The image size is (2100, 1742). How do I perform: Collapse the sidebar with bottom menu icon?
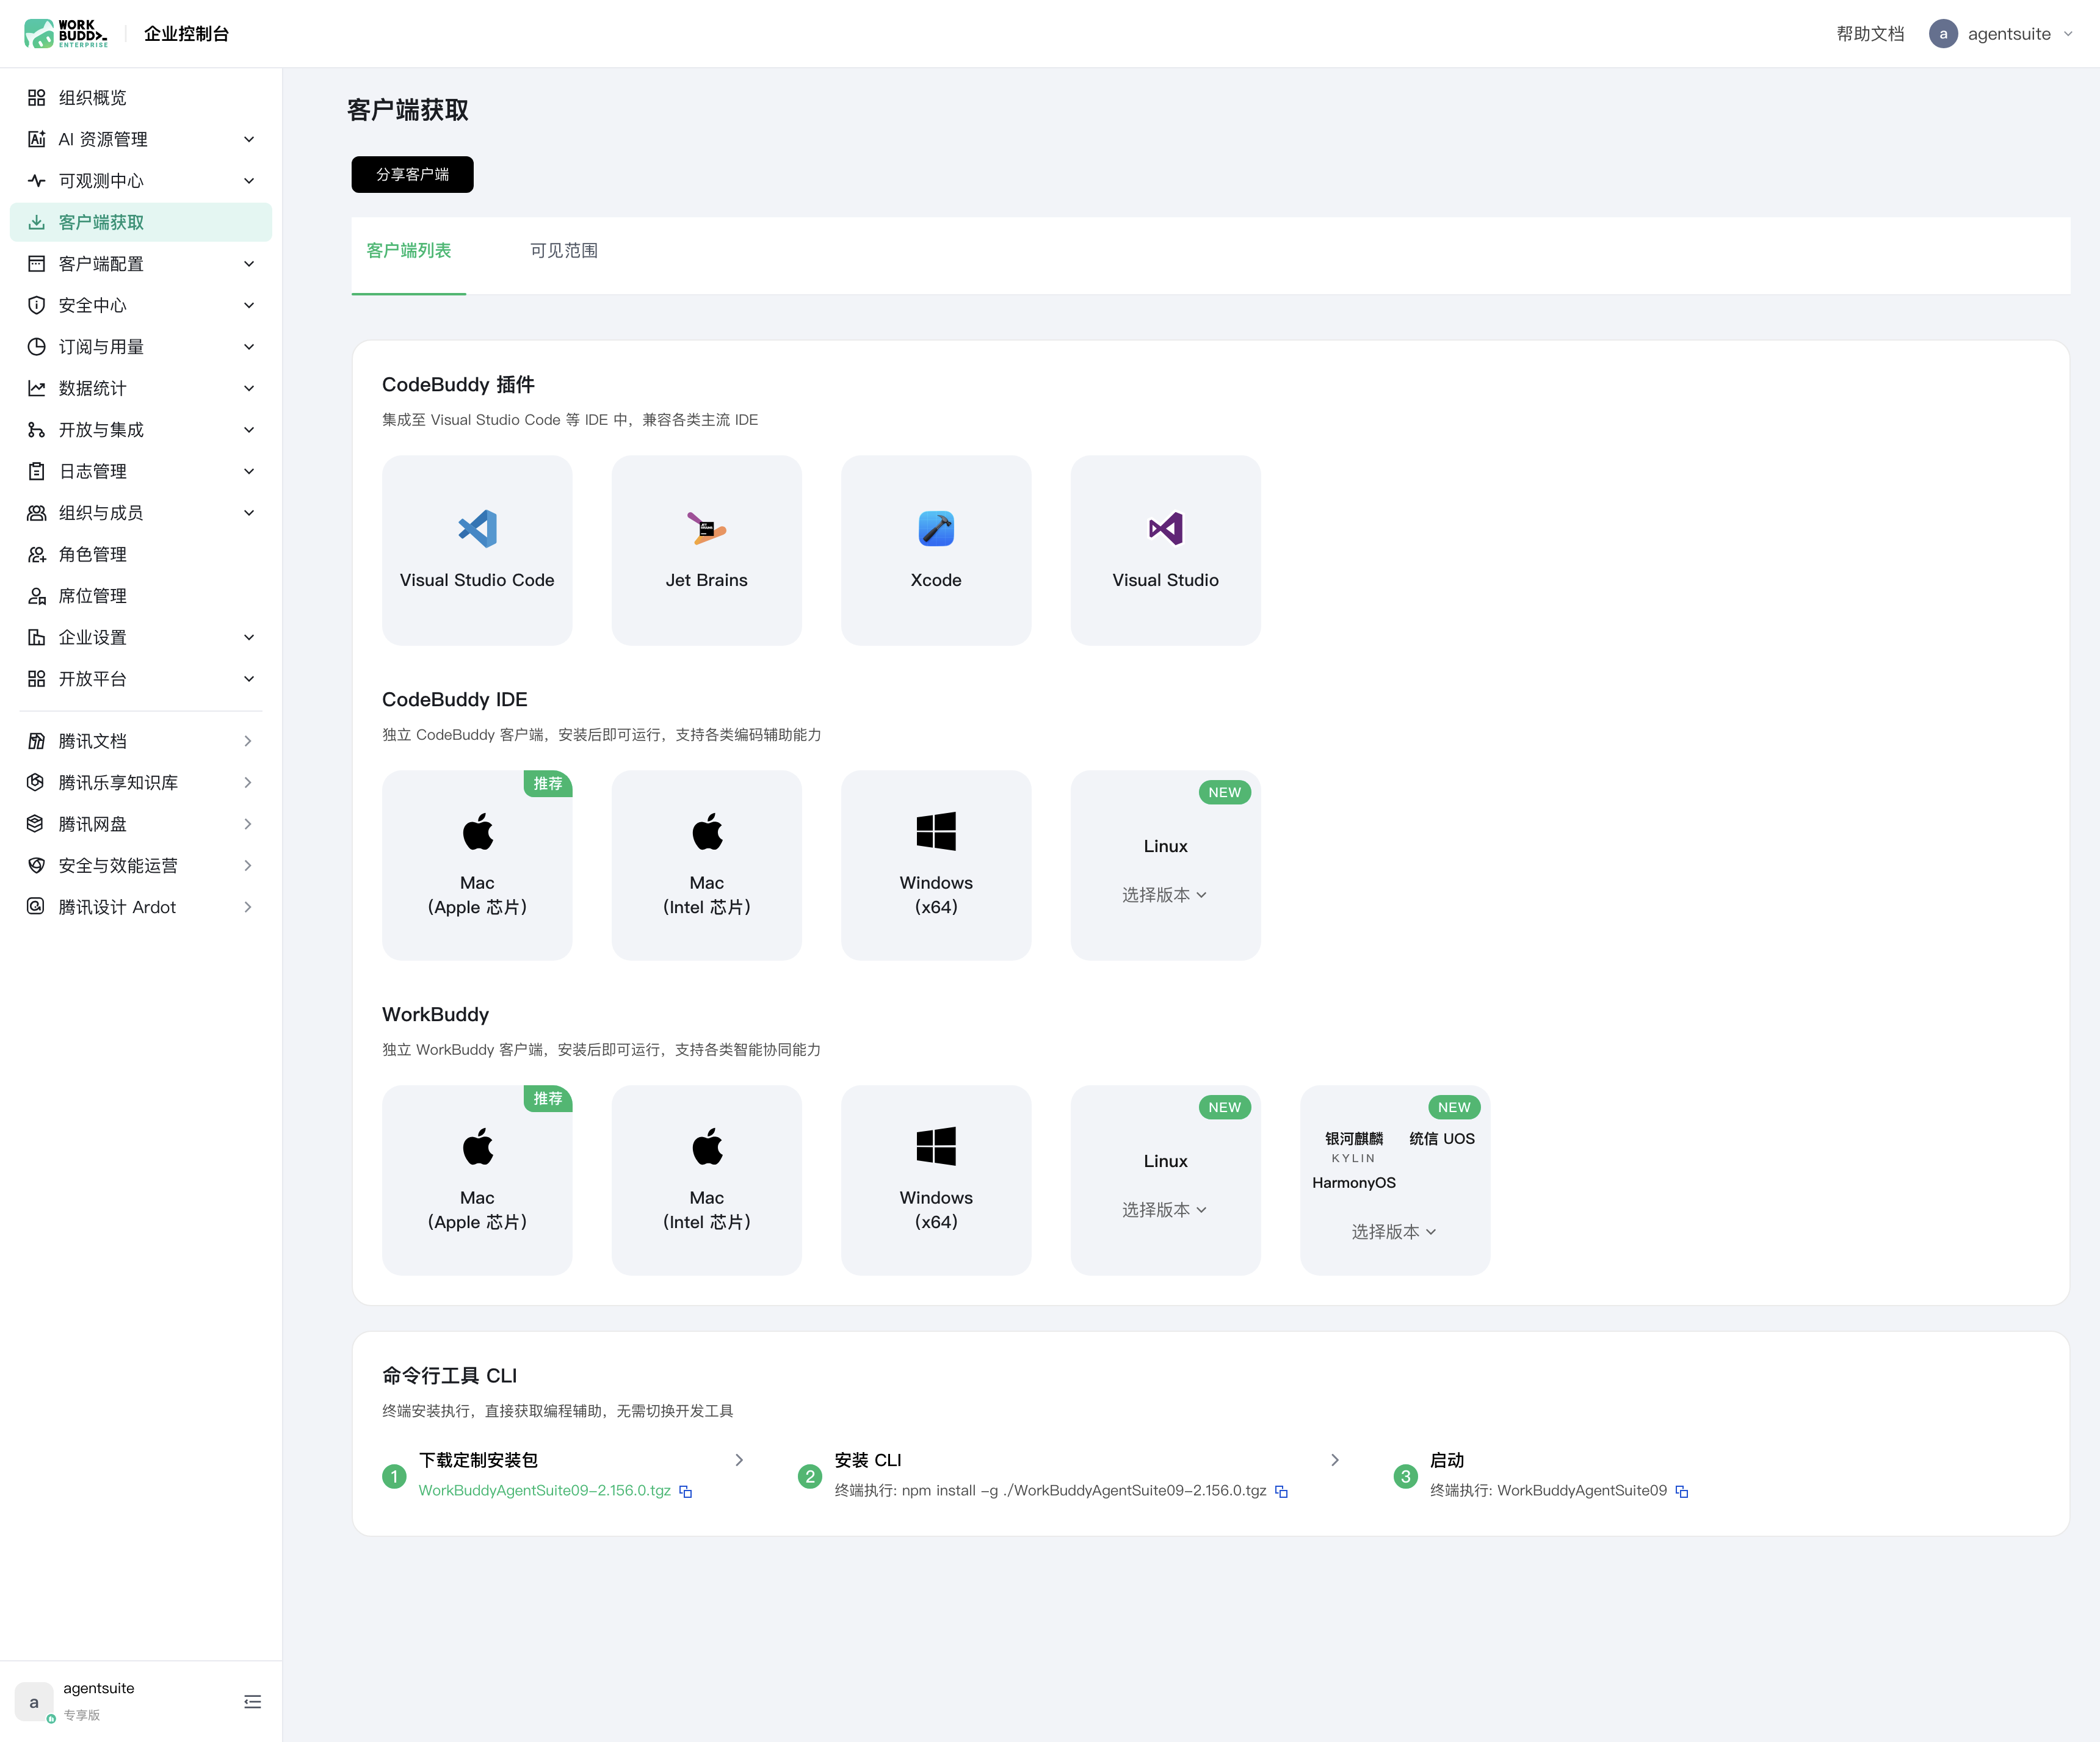coord(252,1701)
